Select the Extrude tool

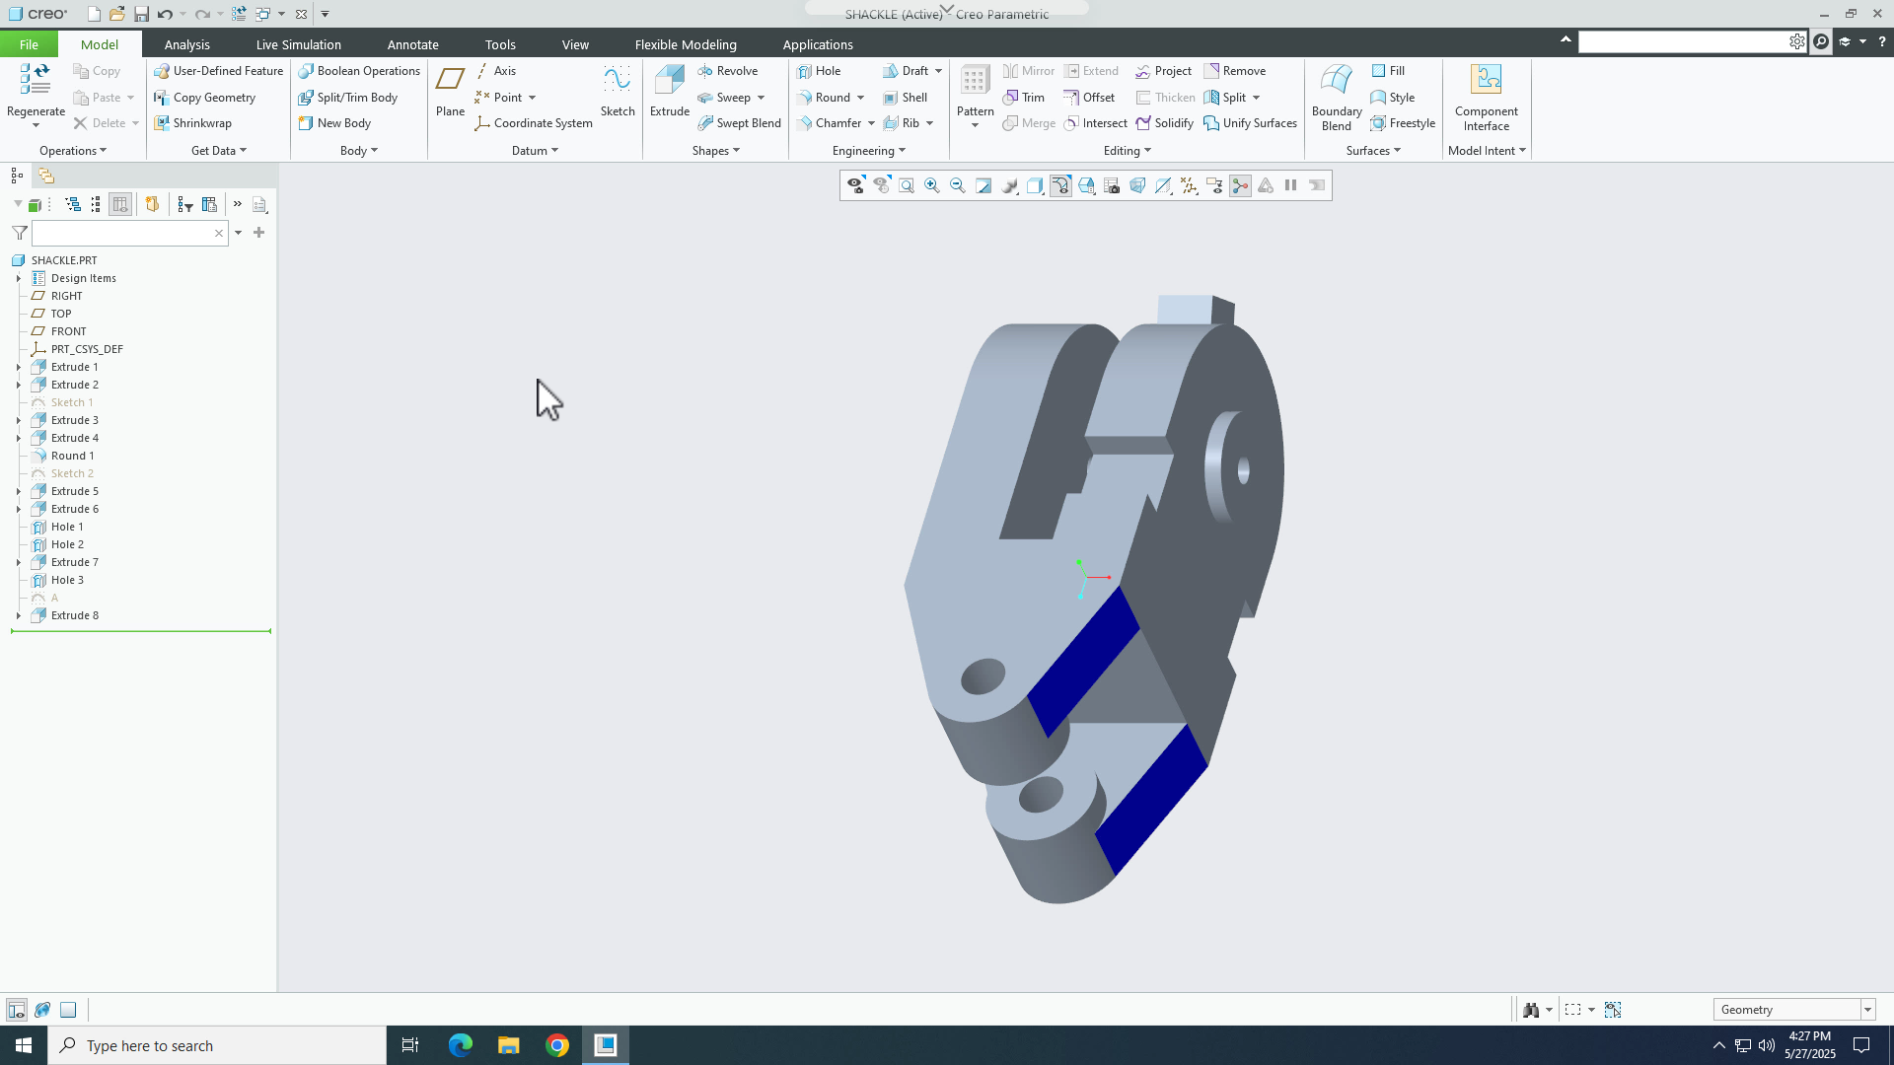pyautogui.click(x=669, y=89)
